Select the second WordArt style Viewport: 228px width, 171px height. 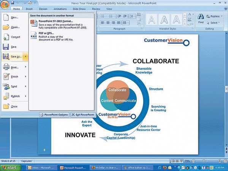pyautogui.click(x=164, y=19)
